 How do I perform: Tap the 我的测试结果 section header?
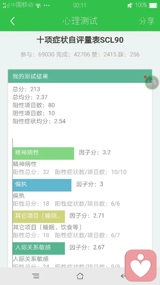(x=80, y=76)
